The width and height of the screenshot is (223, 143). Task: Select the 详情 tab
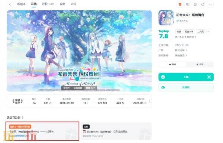pyautogui.click(x=34, y=4)
